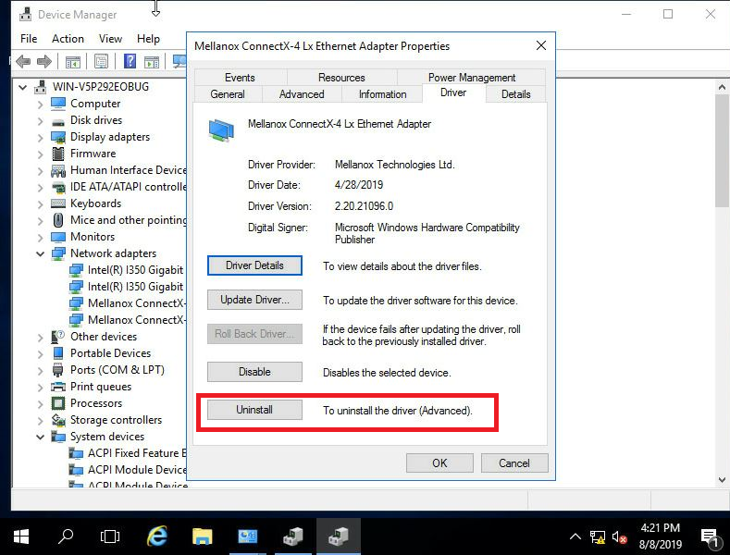Screen dimensions: 730x555
Task: Select the Storage controllers icon
Action: [x=58, y=420]
